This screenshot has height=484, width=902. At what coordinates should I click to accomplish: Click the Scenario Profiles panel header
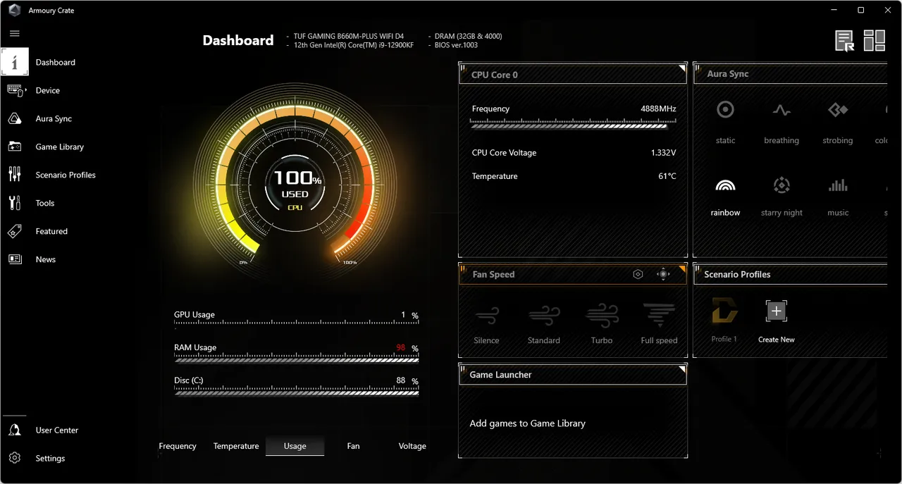coord(791,275)
